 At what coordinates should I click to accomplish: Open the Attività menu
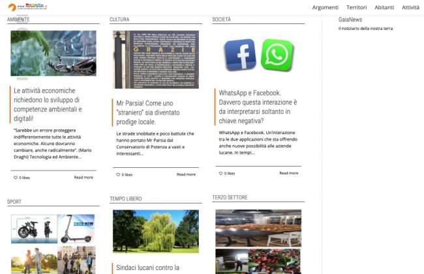coord(410,7)
